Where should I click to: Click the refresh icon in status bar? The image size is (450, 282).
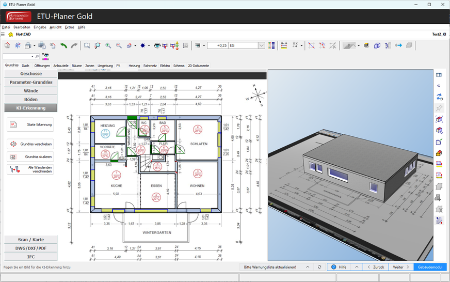pyautogui.click(x=319, y=267)
